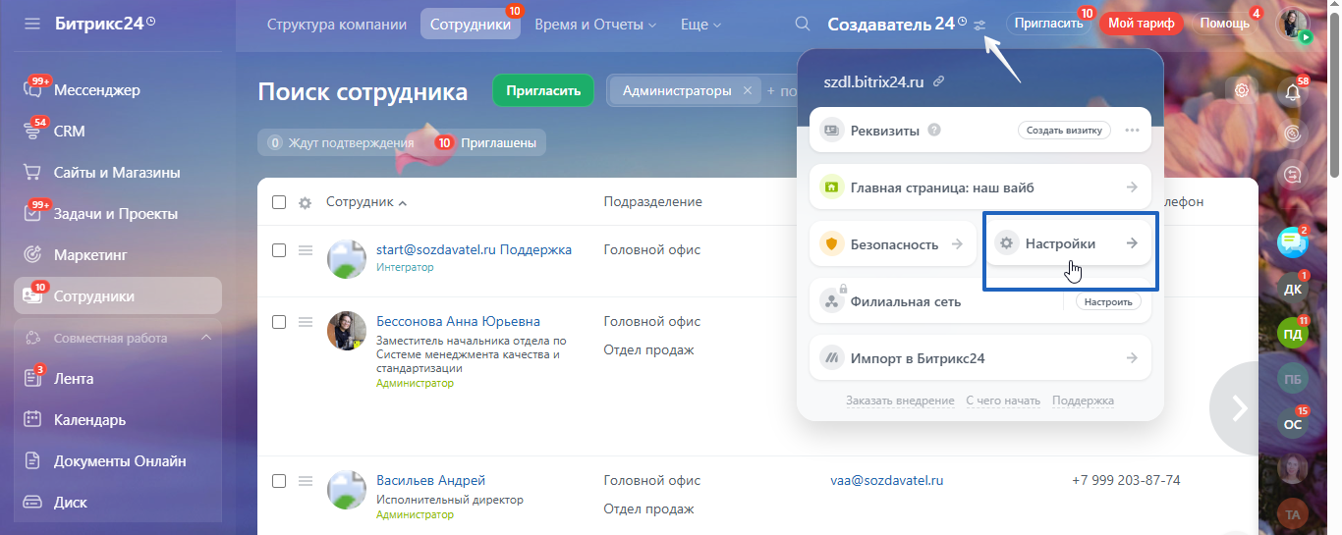Image resolution: width=1342 pixels, height=535 pixels.
Task: Sort by Сотрудник column header
Action: pos(365,202)
